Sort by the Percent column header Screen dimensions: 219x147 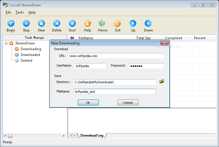click(204, 38)
